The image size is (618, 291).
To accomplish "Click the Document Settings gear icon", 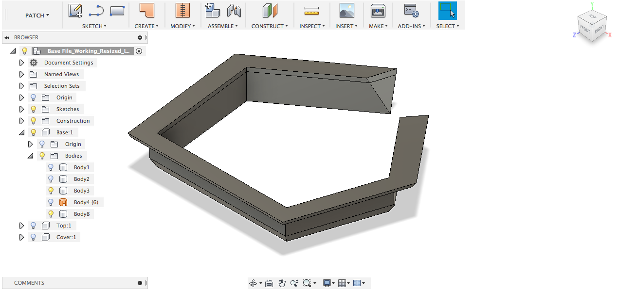I will (34, 63).
